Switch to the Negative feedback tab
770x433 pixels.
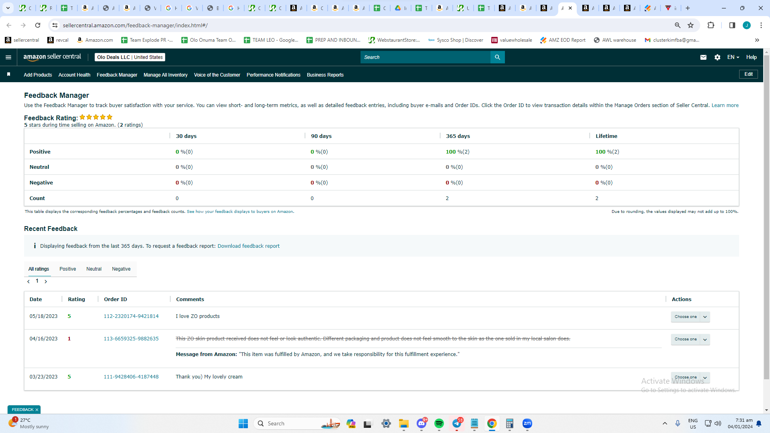(121, 269)
